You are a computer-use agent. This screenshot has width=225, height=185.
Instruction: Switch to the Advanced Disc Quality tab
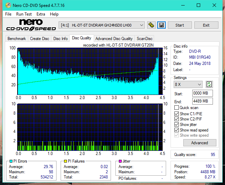coord(114,39)
